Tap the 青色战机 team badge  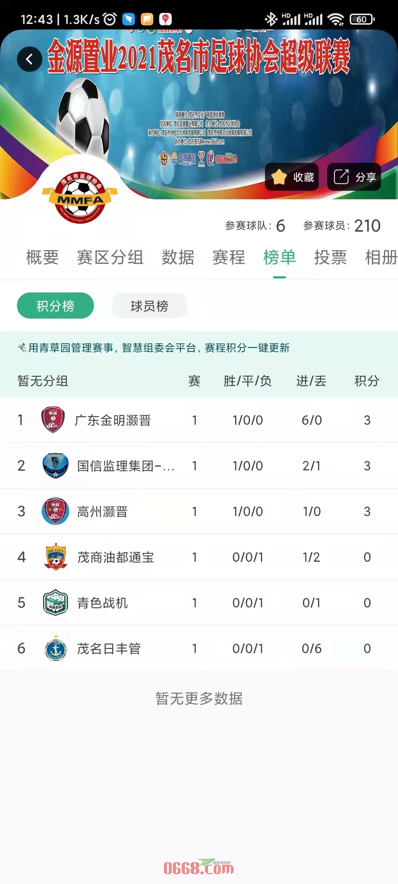[55, 603]
